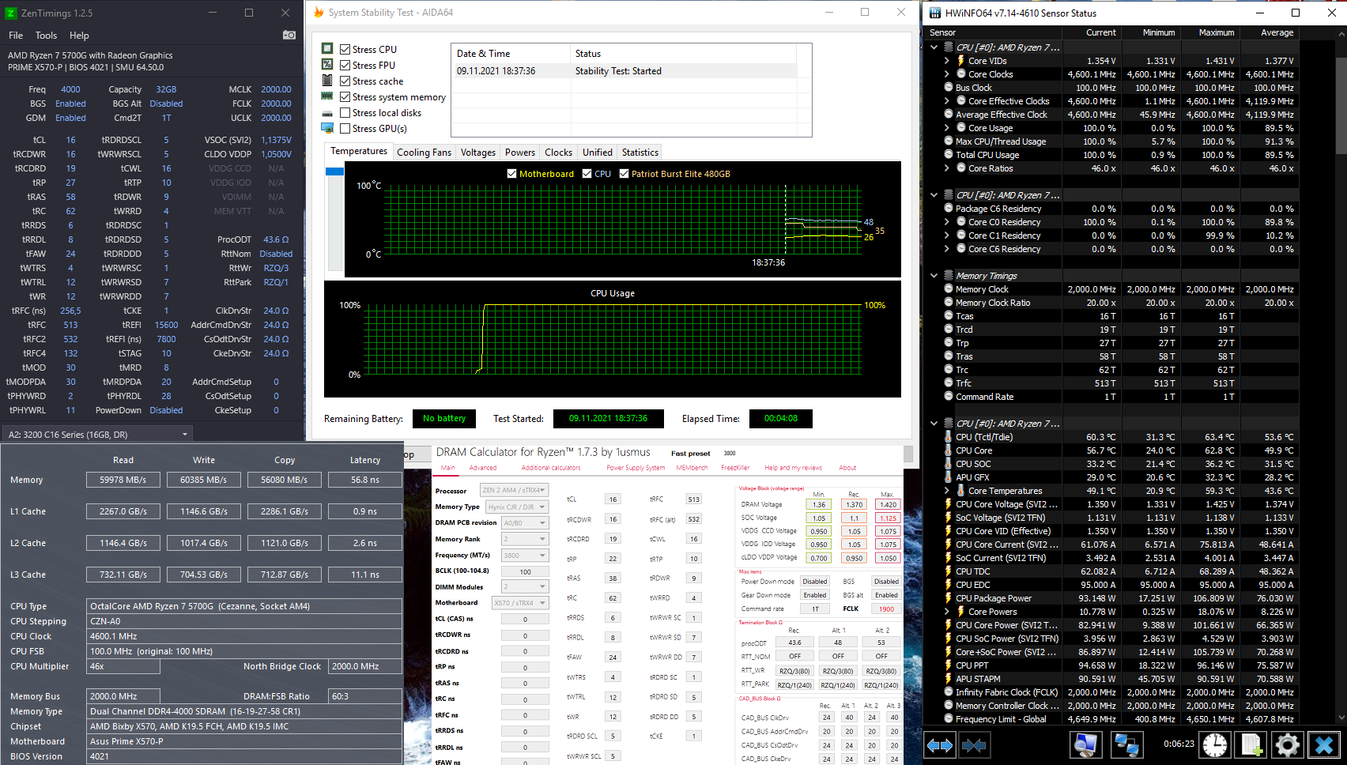This screenshot has height=765, width=1347.
Task: Uncheck the Stress cache checkbox
Action: coord(345,81)
